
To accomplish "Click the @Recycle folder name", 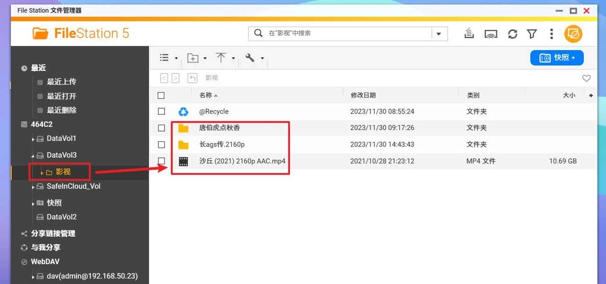I will coord(214,112).
